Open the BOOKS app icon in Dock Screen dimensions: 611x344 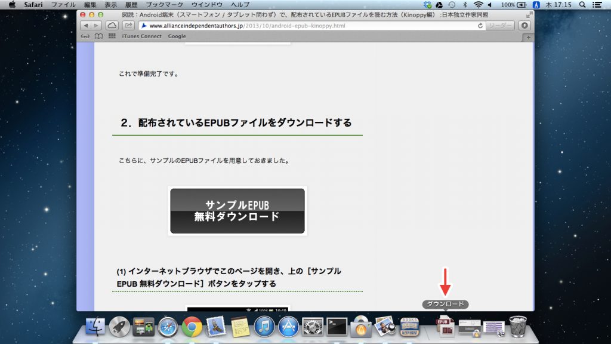[409, 327]
